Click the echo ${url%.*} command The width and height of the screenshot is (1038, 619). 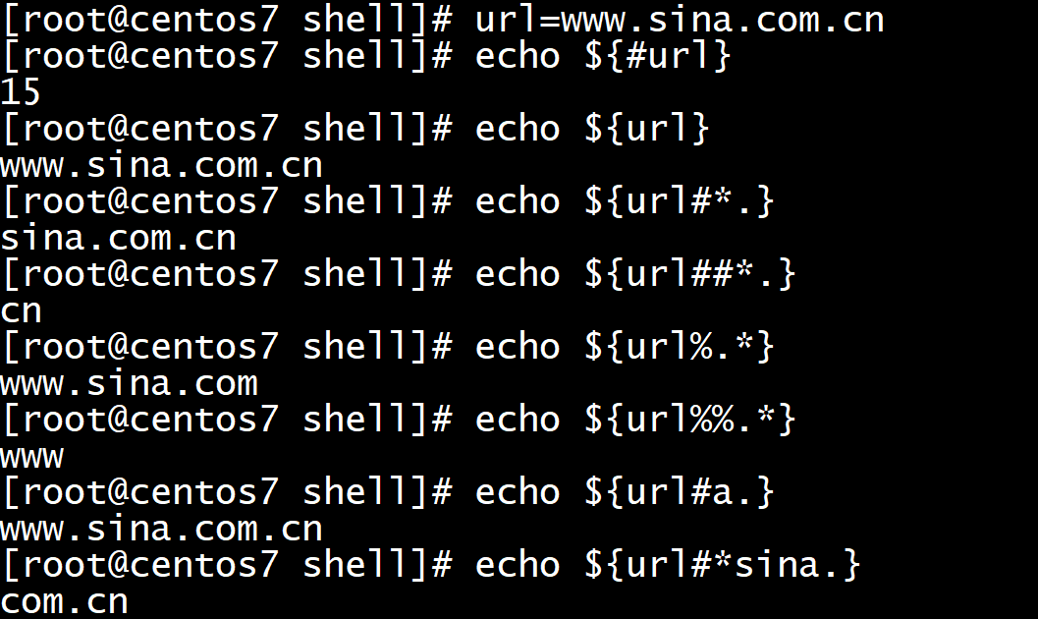coord(625,347)
